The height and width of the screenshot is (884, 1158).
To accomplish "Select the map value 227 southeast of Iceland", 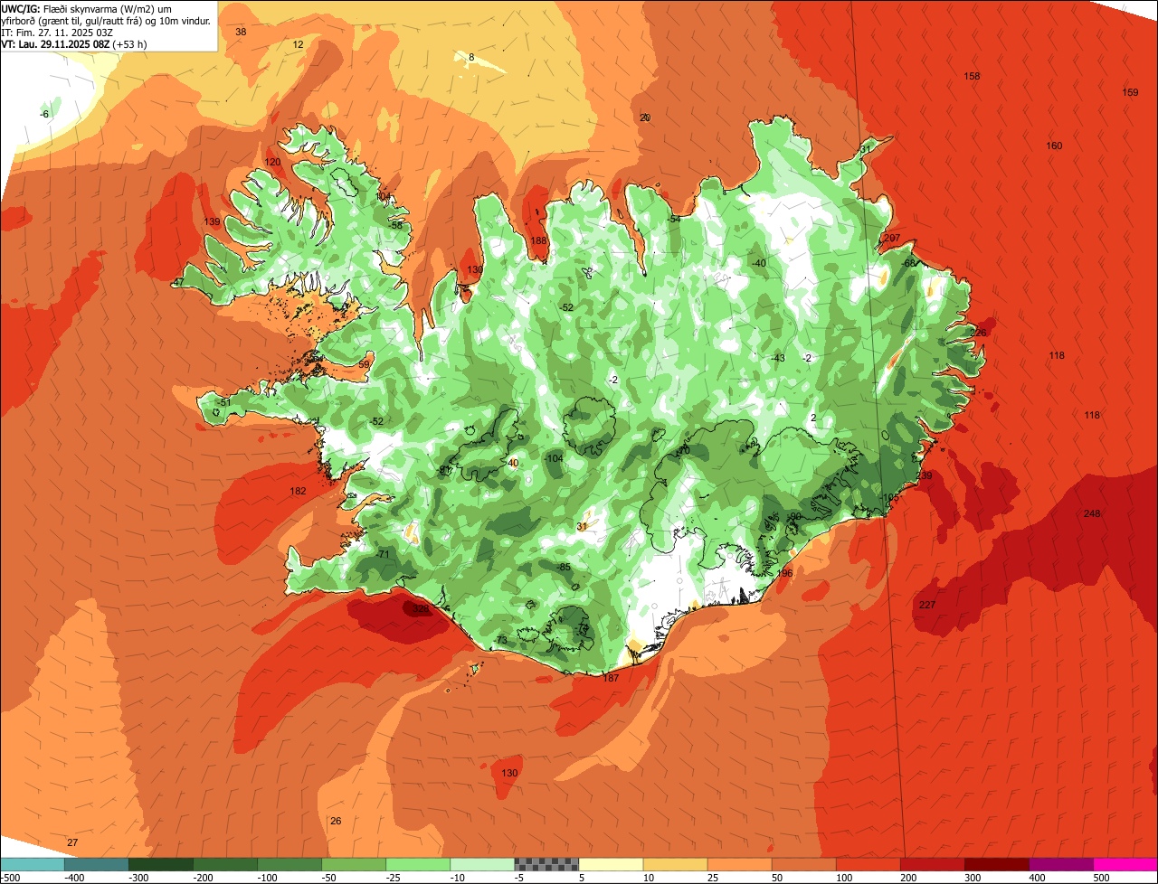I will coord(927,605).
